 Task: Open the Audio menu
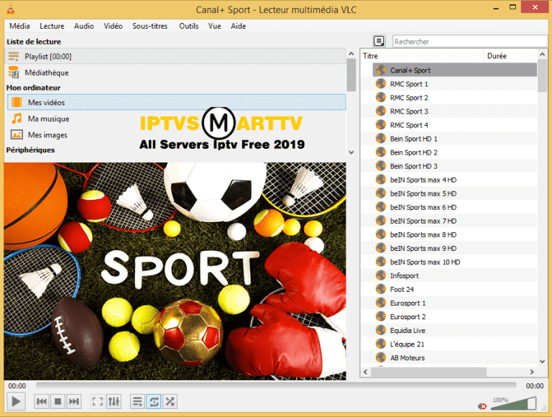pos(84,26)
